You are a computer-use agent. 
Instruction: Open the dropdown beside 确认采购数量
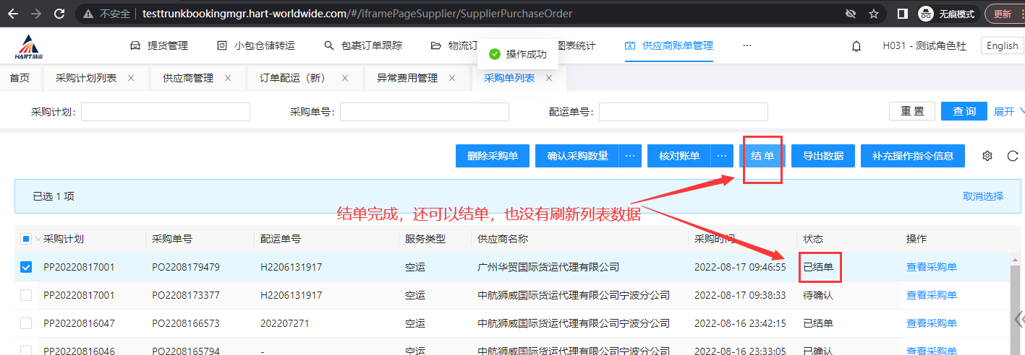[x=630, y=156]
